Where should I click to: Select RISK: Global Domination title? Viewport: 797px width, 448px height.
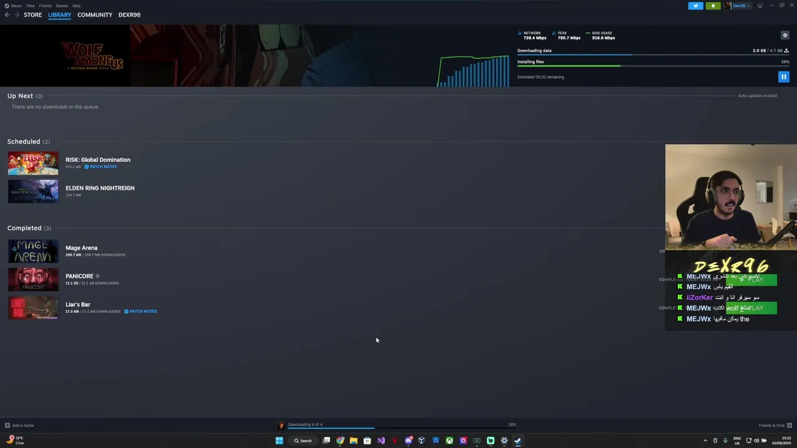coord(98,160)
